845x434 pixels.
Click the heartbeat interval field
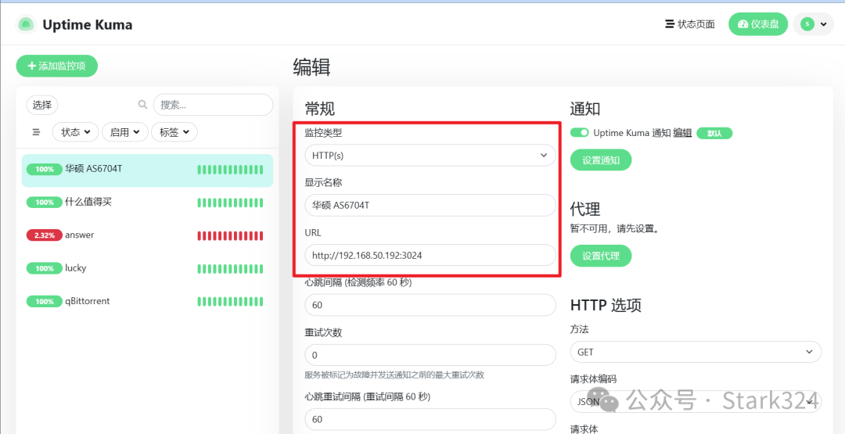pyautogui.click(x=430, y=305)
